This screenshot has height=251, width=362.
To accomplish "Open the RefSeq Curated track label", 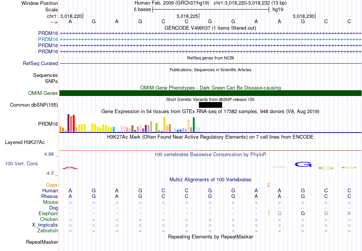I will [x=40, y=64].
